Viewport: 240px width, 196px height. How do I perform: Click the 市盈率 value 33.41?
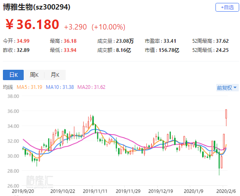pos(170,41)
